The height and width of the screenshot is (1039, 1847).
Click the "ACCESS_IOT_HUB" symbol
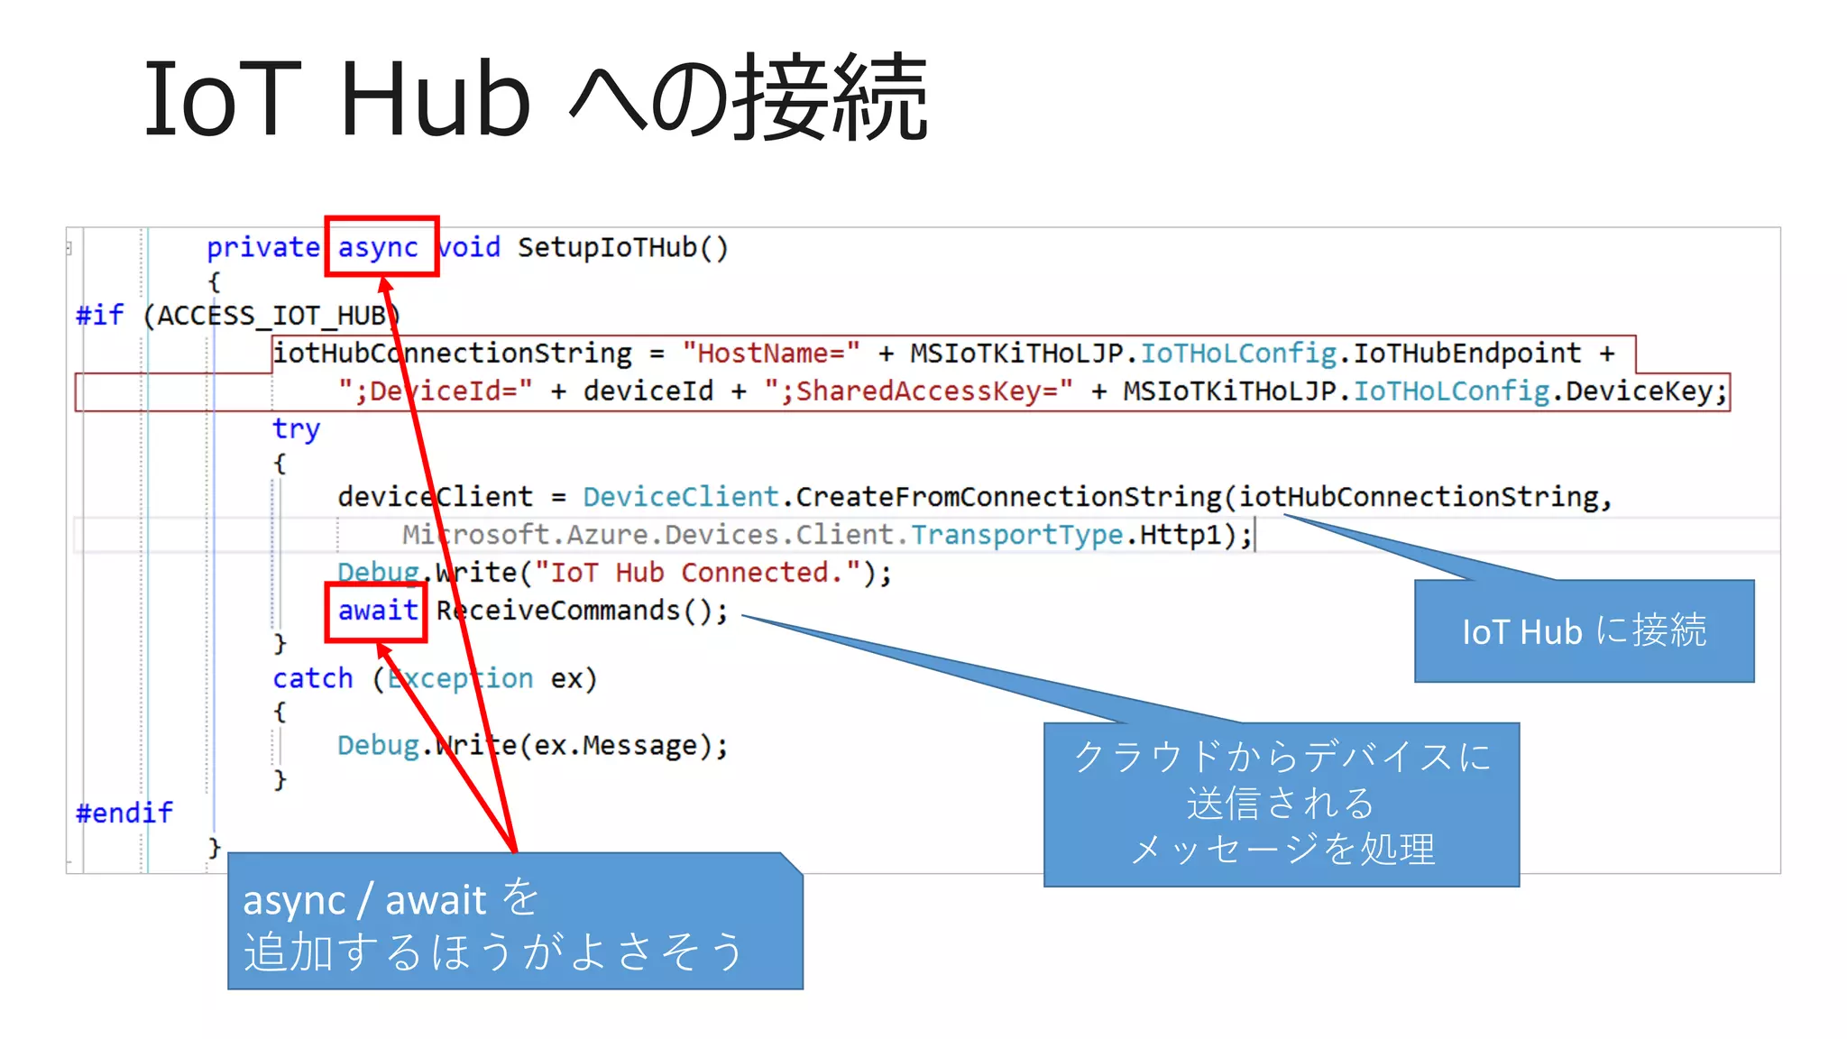[271, 316]
